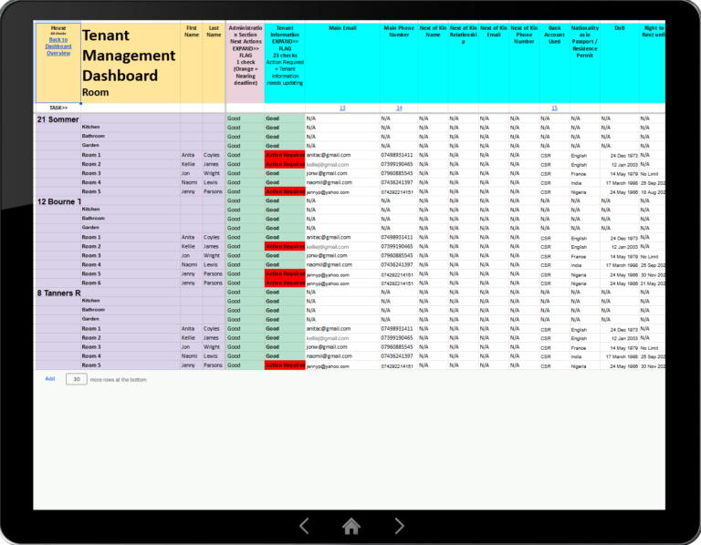Select the Tenant Management Dashboard title cell
Image resolution: width=701 pixels, height=545 pixels.
[x=131, y=63]
